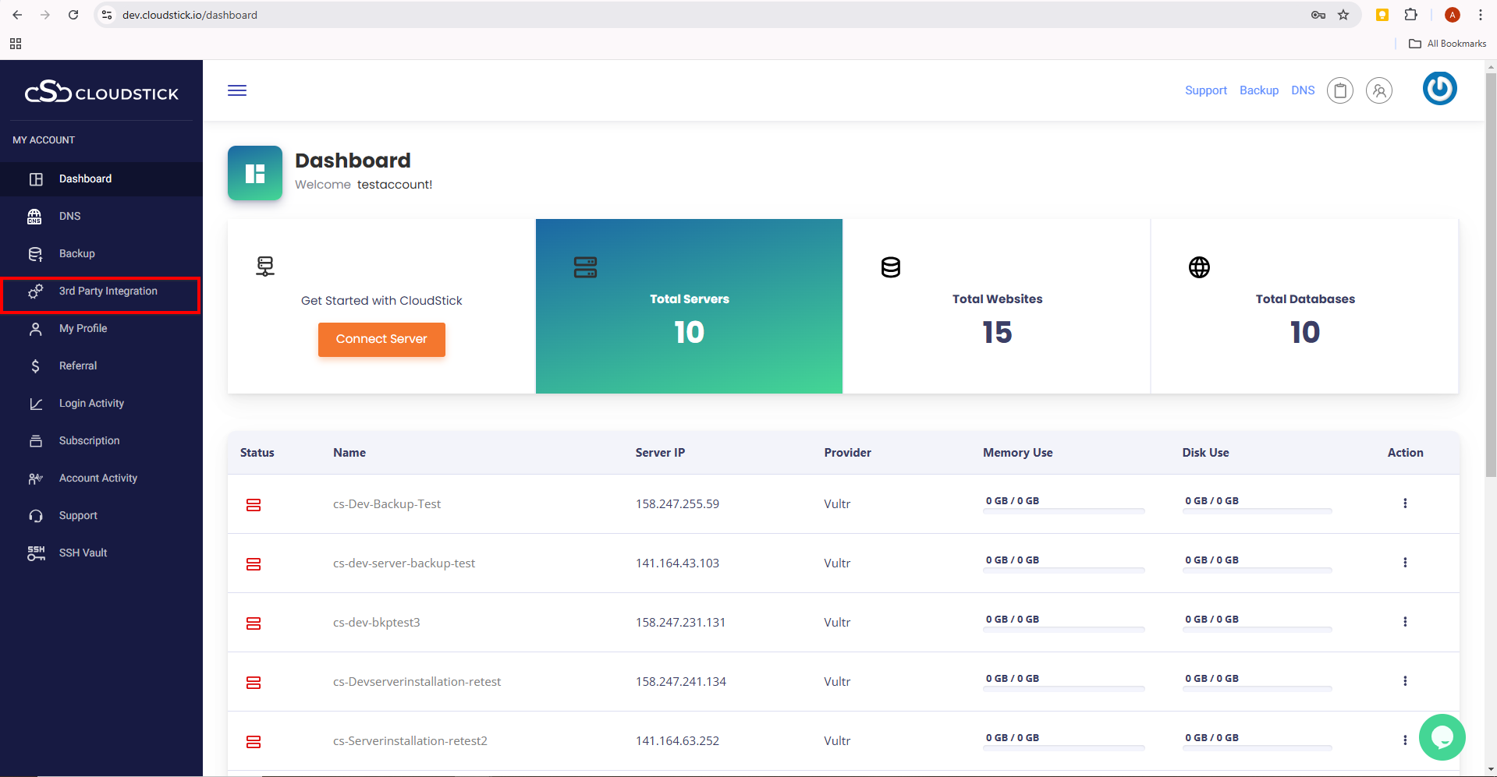The width and height of the screenshot is (1497, 777).
Task: Open the Support link in header
Action: pyautogui.click(x=1205, y=90)
